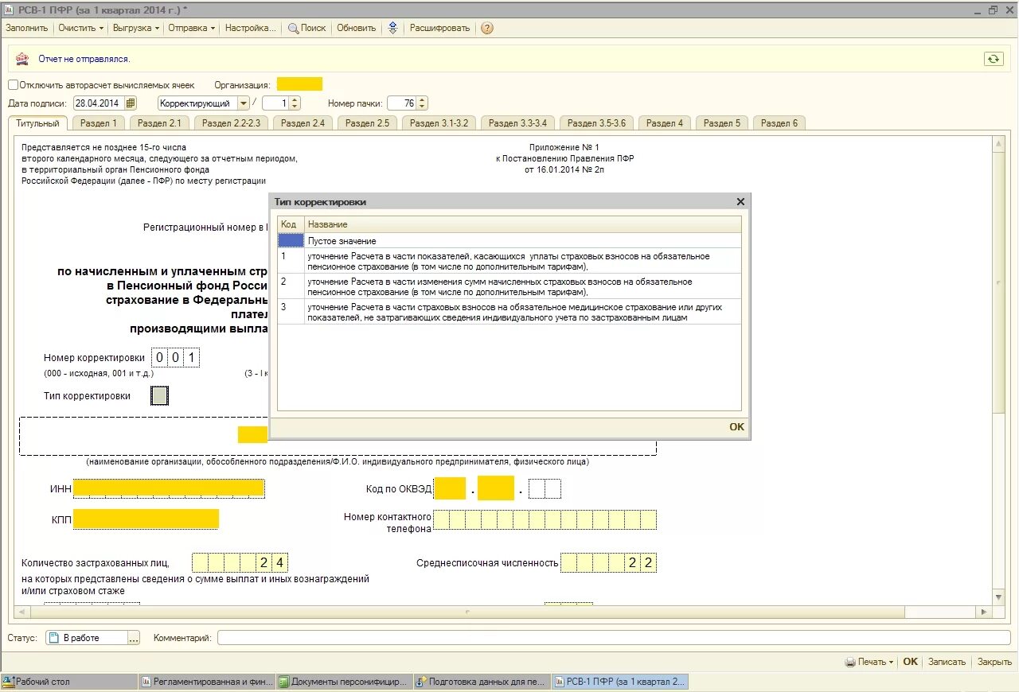Switch to the Титульный tab
The width and height of the screenshot is (1019, 692).
coord(38,123)
